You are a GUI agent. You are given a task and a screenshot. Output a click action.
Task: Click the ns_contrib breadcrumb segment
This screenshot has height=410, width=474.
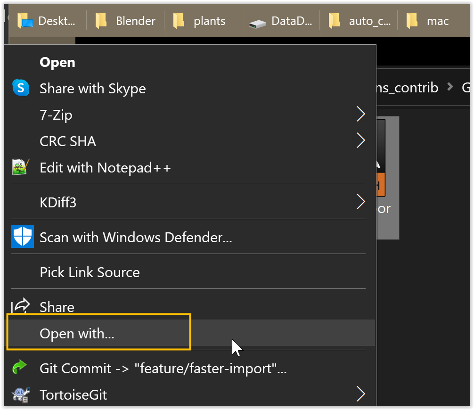pyautogui.click(x=408, y=88)
